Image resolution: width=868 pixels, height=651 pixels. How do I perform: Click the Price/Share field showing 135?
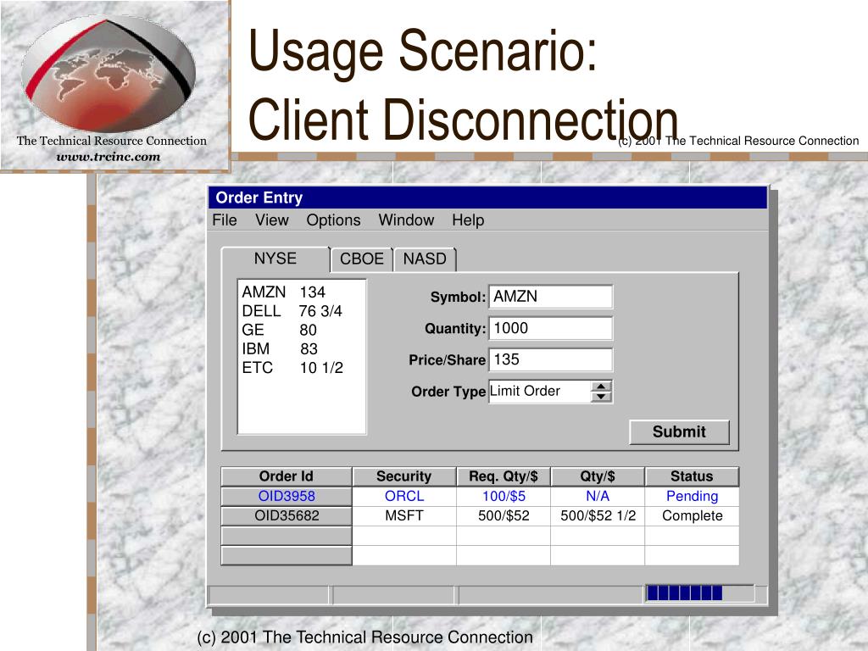(x=551, y=359)
